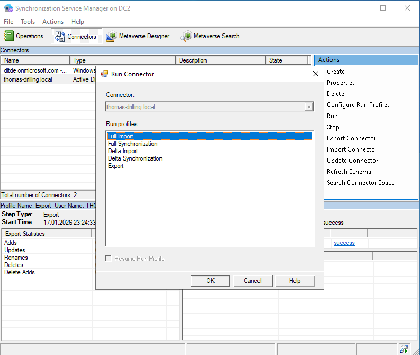
Task: Click Run in the Actions pane
Action: coord(332,116)
